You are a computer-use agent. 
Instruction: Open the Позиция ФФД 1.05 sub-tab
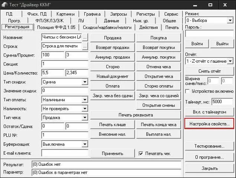[x=56, y=27]
